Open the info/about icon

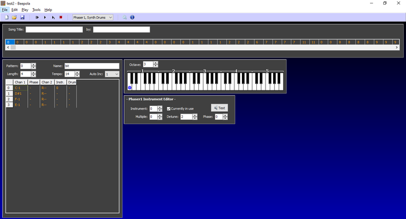click(132, 17)
